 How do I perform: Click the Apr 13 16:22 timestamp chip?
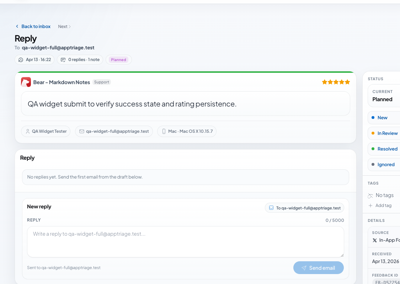click(34, 60)
